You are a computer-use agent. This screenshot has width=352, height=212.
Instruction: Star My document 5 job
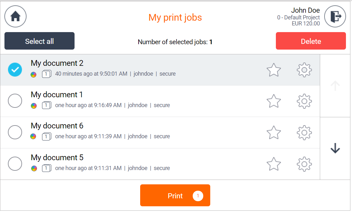(274, 164)
